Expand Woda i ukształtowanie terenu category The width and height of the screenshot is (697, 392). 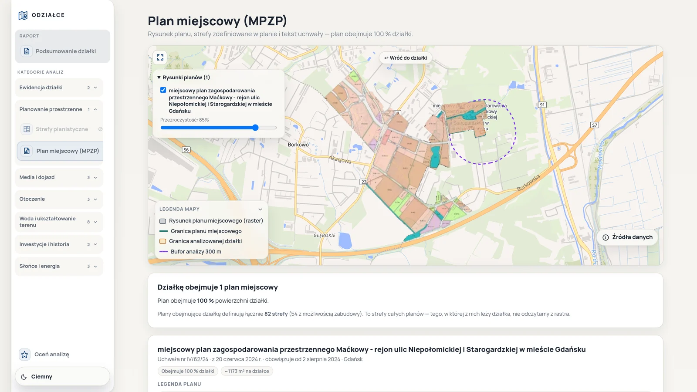(x=59, y=222)
